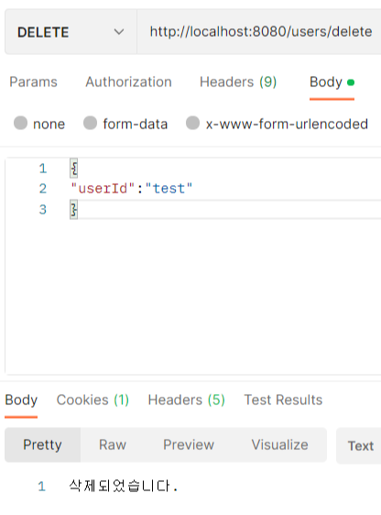View the response Headers (5) tab
381x515 pixels.
[187, 400]
